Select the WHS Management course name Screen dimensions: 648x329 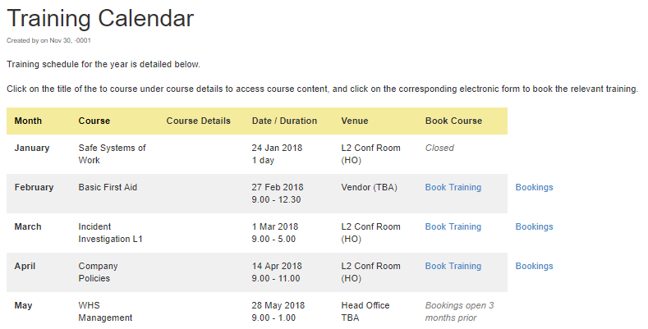[x=105, y=312]
